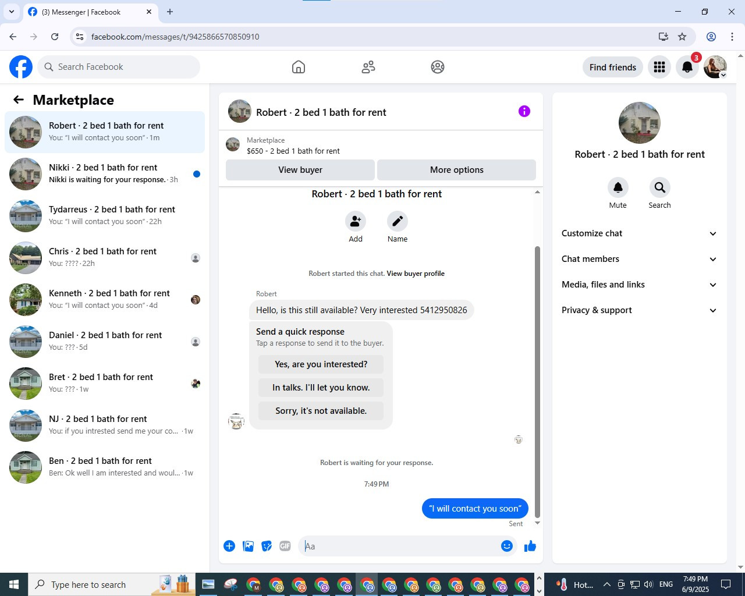
Task: Open the Friends icon in top navigation
Action: pos(368,67)
